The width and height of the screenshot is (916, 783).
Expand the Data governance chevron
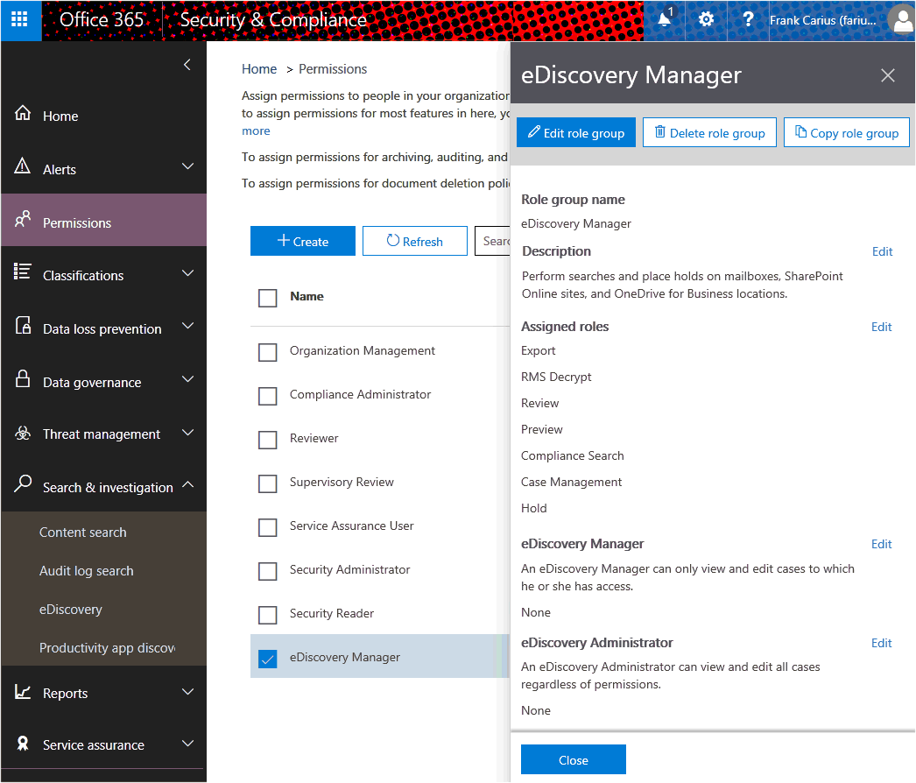[187, 378]
